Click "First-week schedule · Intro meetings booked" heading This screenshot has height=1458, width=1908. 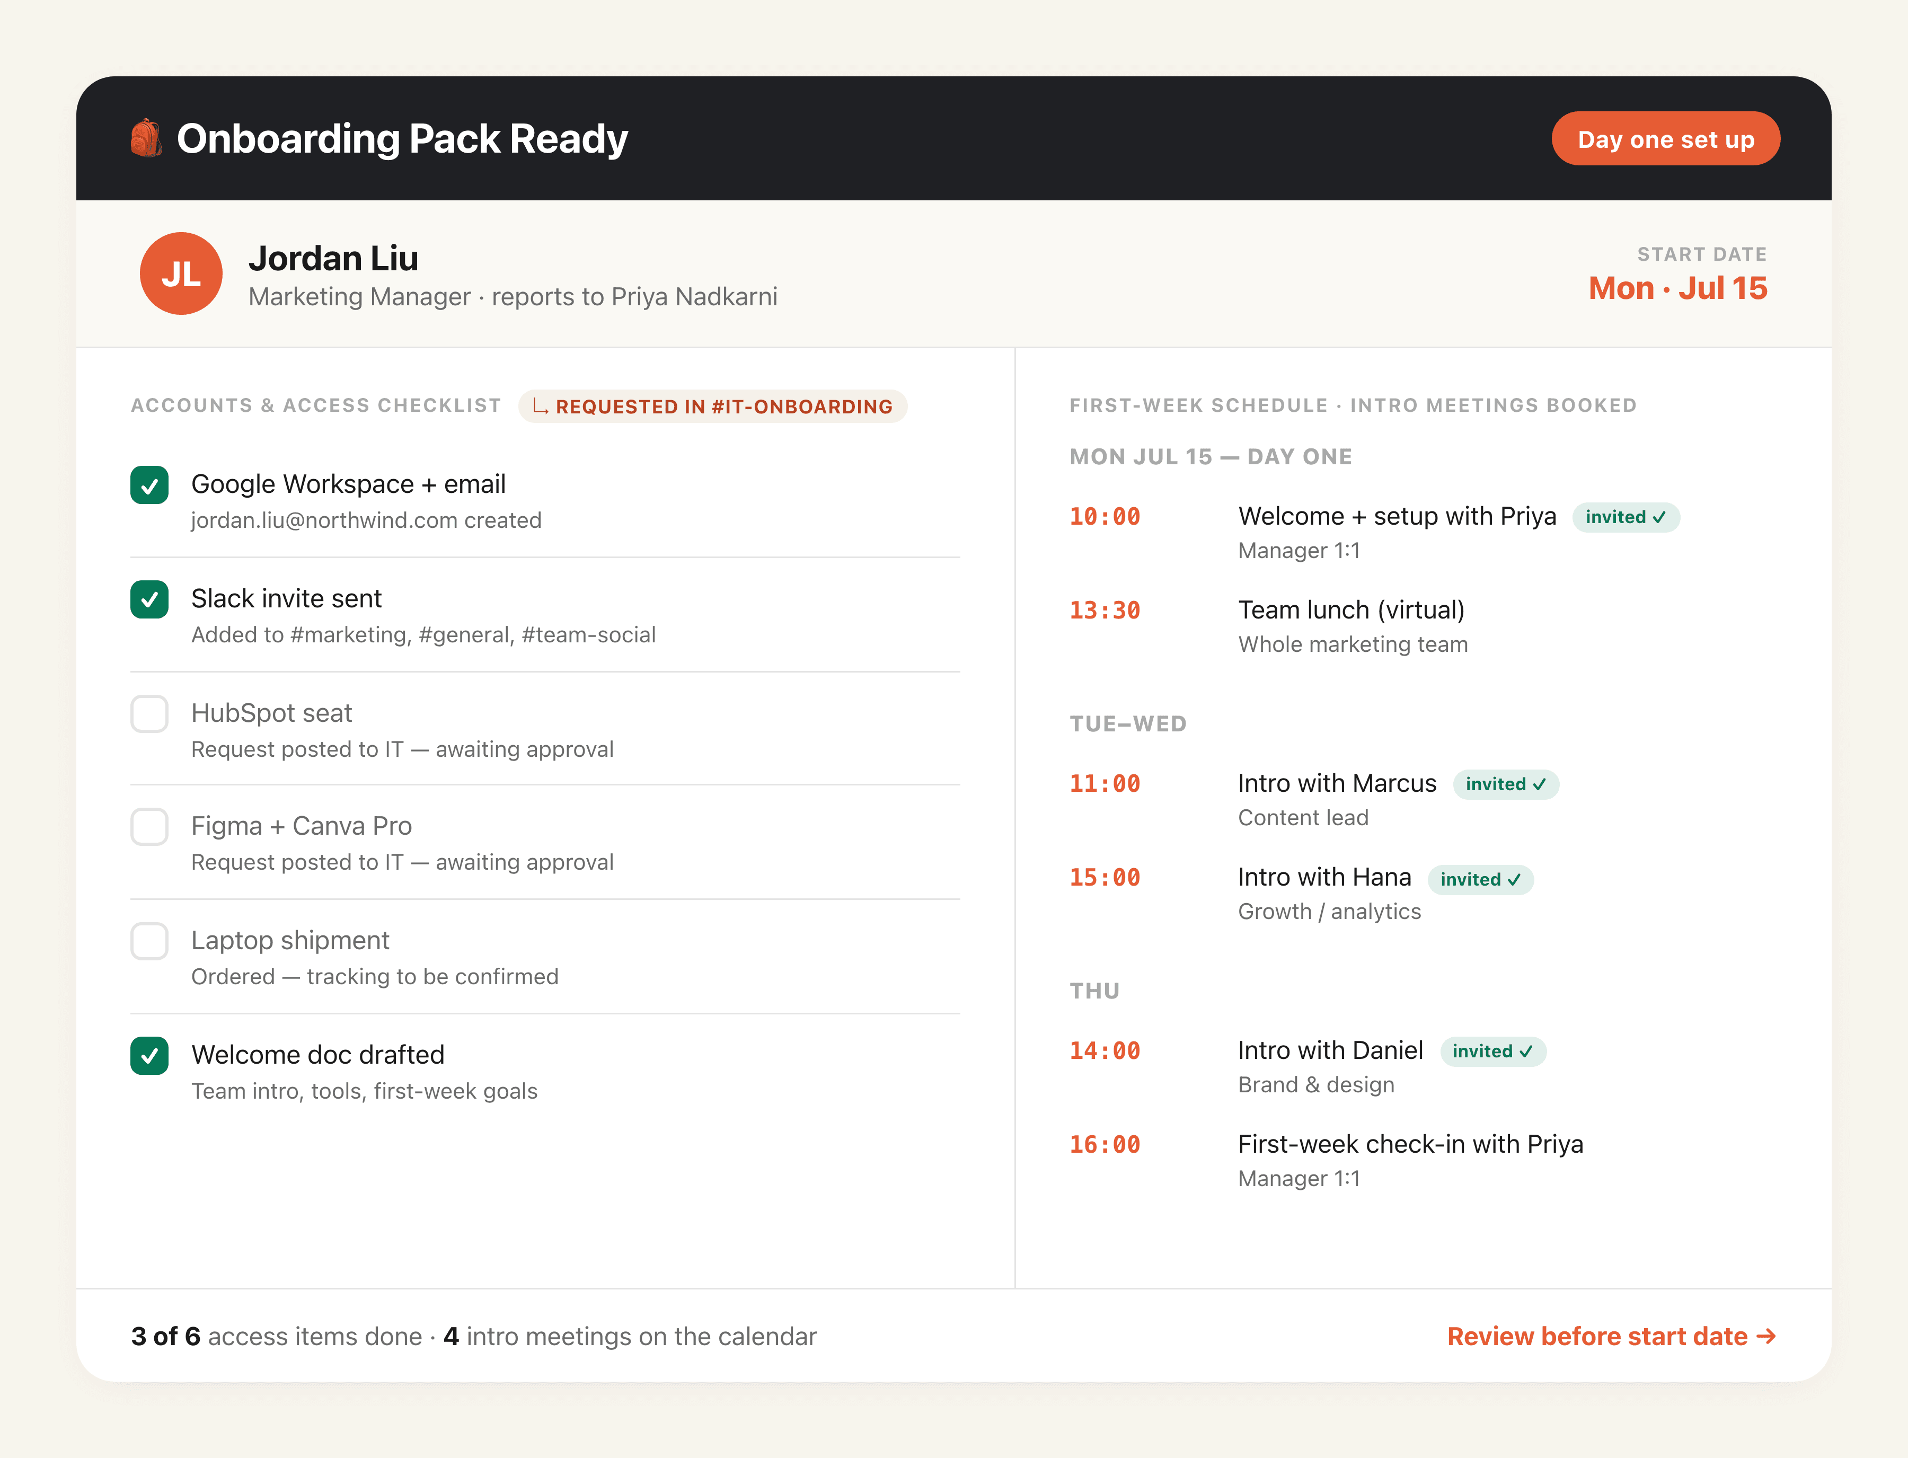click(1353, 405)
